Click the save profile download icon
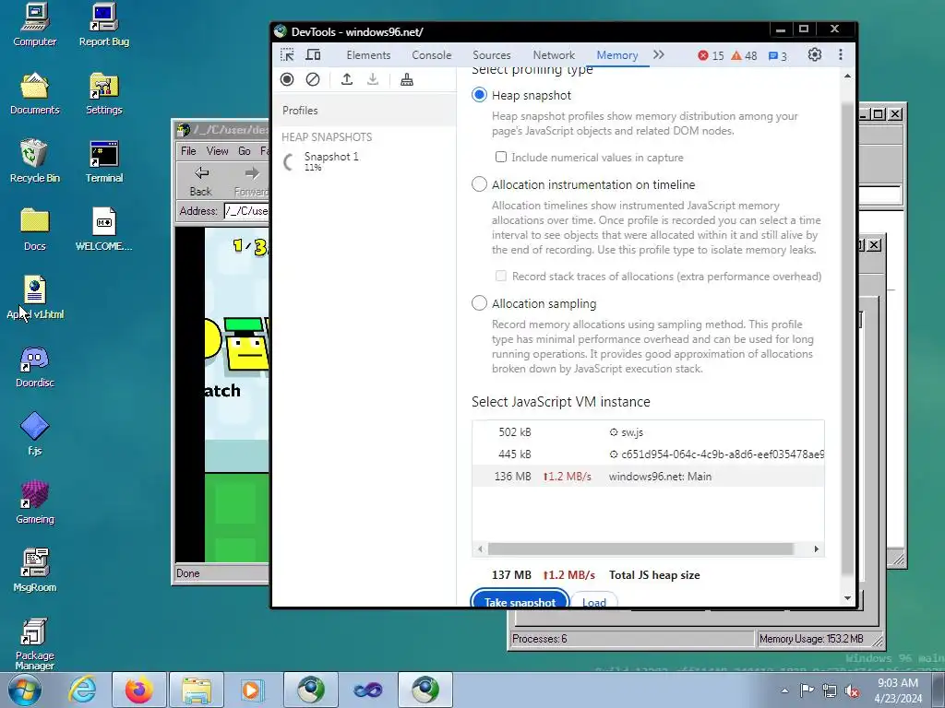 (373, 79)
